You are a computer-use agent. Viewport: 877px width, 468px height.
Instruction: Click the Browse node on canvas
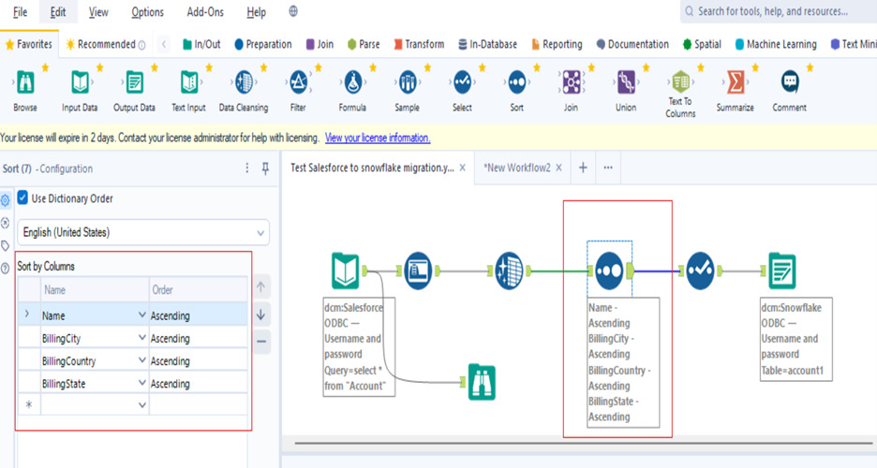point(481,382)
